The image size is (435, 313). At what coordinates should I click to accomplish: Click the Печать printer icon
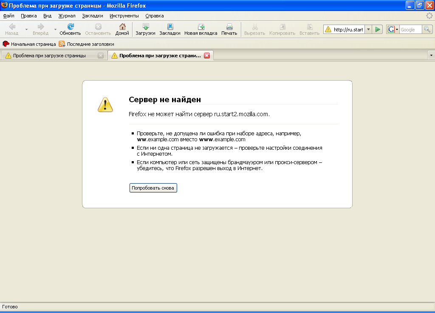coord(229,27)
